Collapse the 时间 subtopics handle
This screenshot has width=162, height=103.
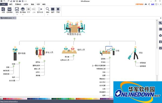(13, 66)
